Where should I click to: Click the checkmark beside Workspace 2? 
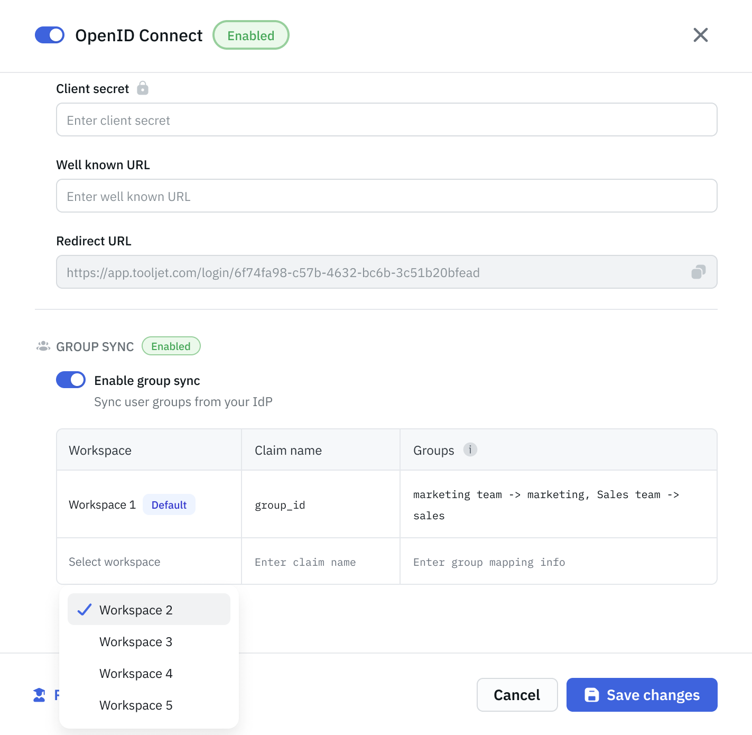point(84,609)
